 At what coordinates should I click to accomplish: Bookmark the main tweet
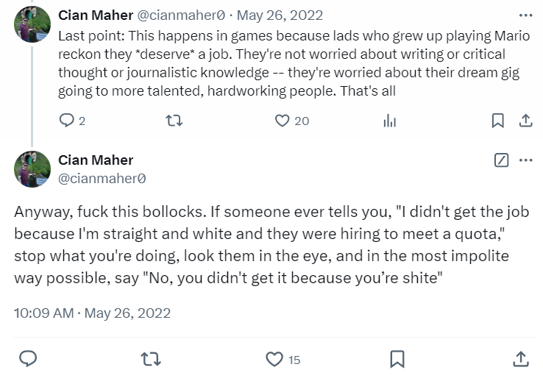(x=397, y=359)
